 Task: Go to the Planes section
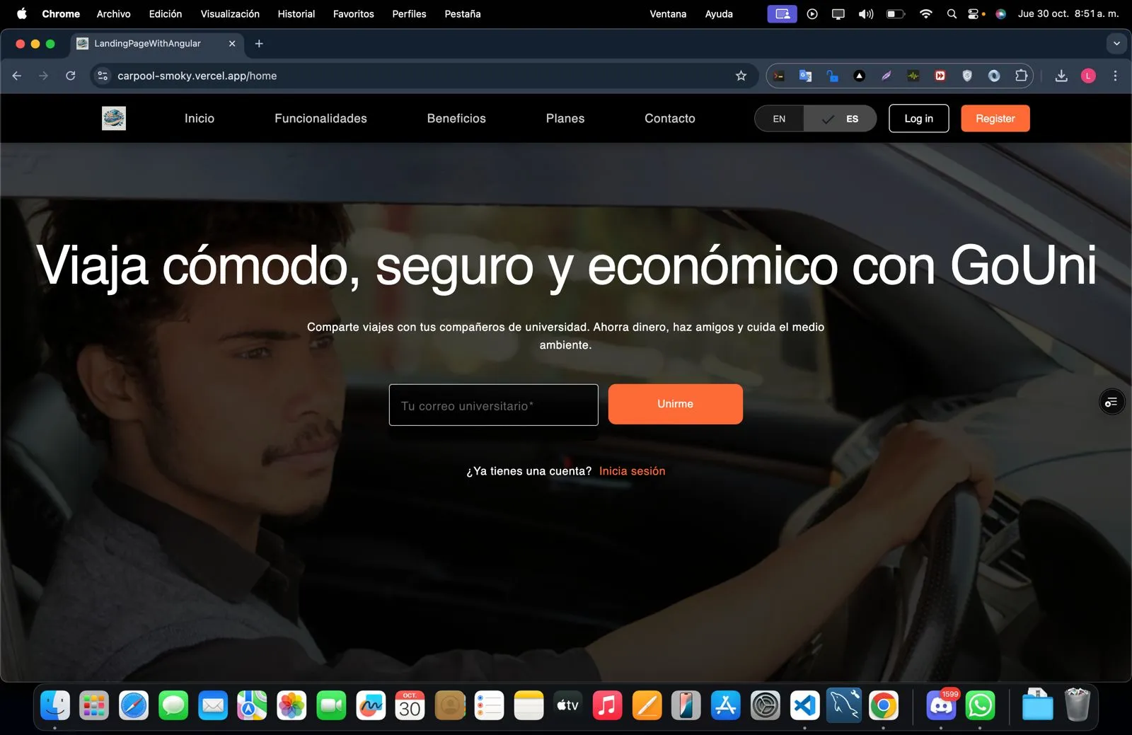coord(565,118)
